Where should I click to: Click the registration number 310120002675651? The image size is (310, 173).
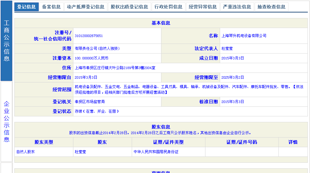coord(89,36)
